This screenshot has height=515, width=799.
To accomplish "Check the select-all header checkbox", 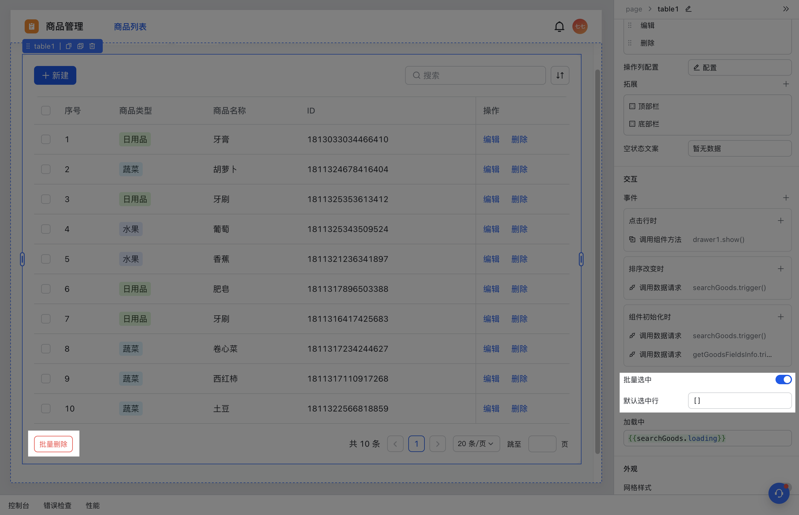I will pyautogui.click(x=46, y=111).
